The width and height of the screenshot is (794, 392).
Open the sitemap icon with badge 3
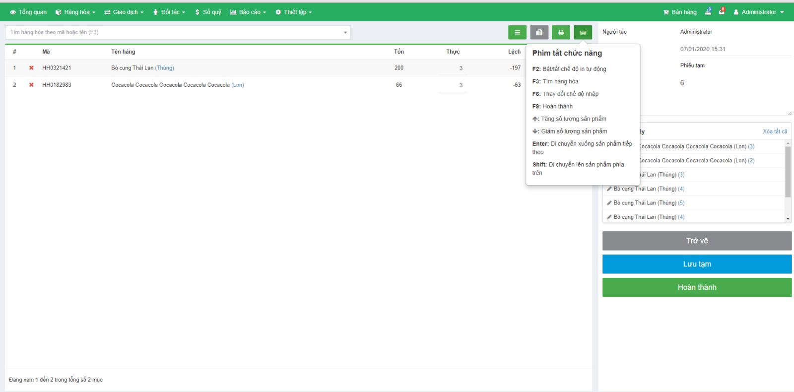pos(708,12)
